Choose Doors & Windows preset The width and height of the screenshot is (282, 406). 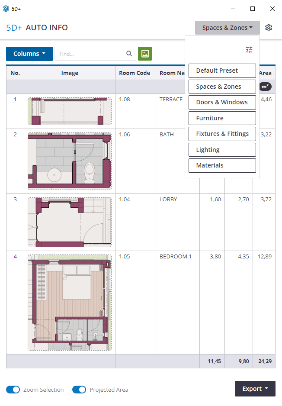[222, 102]
